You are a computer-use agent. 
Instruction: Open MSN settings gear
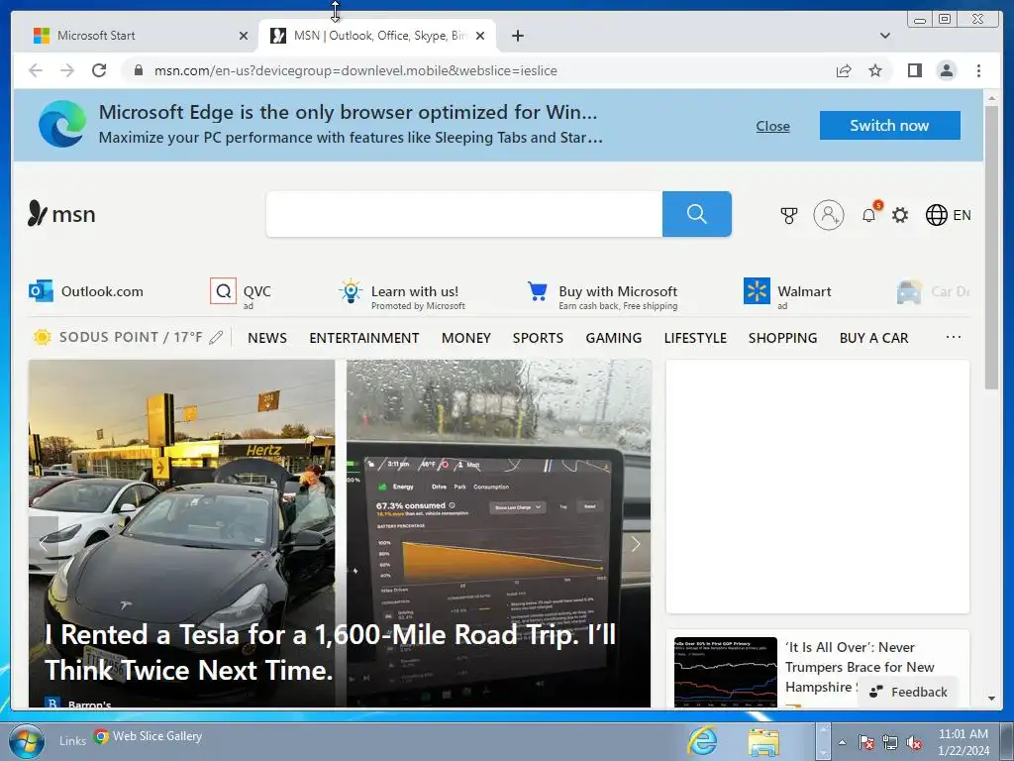pyautogui.click(x=899, y=215)
